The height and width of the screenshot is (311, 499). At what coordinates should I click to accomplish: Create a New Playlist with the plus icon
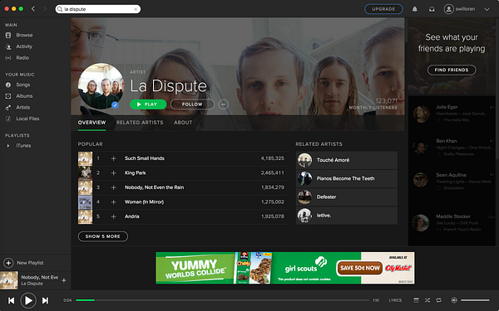[8, 263]
